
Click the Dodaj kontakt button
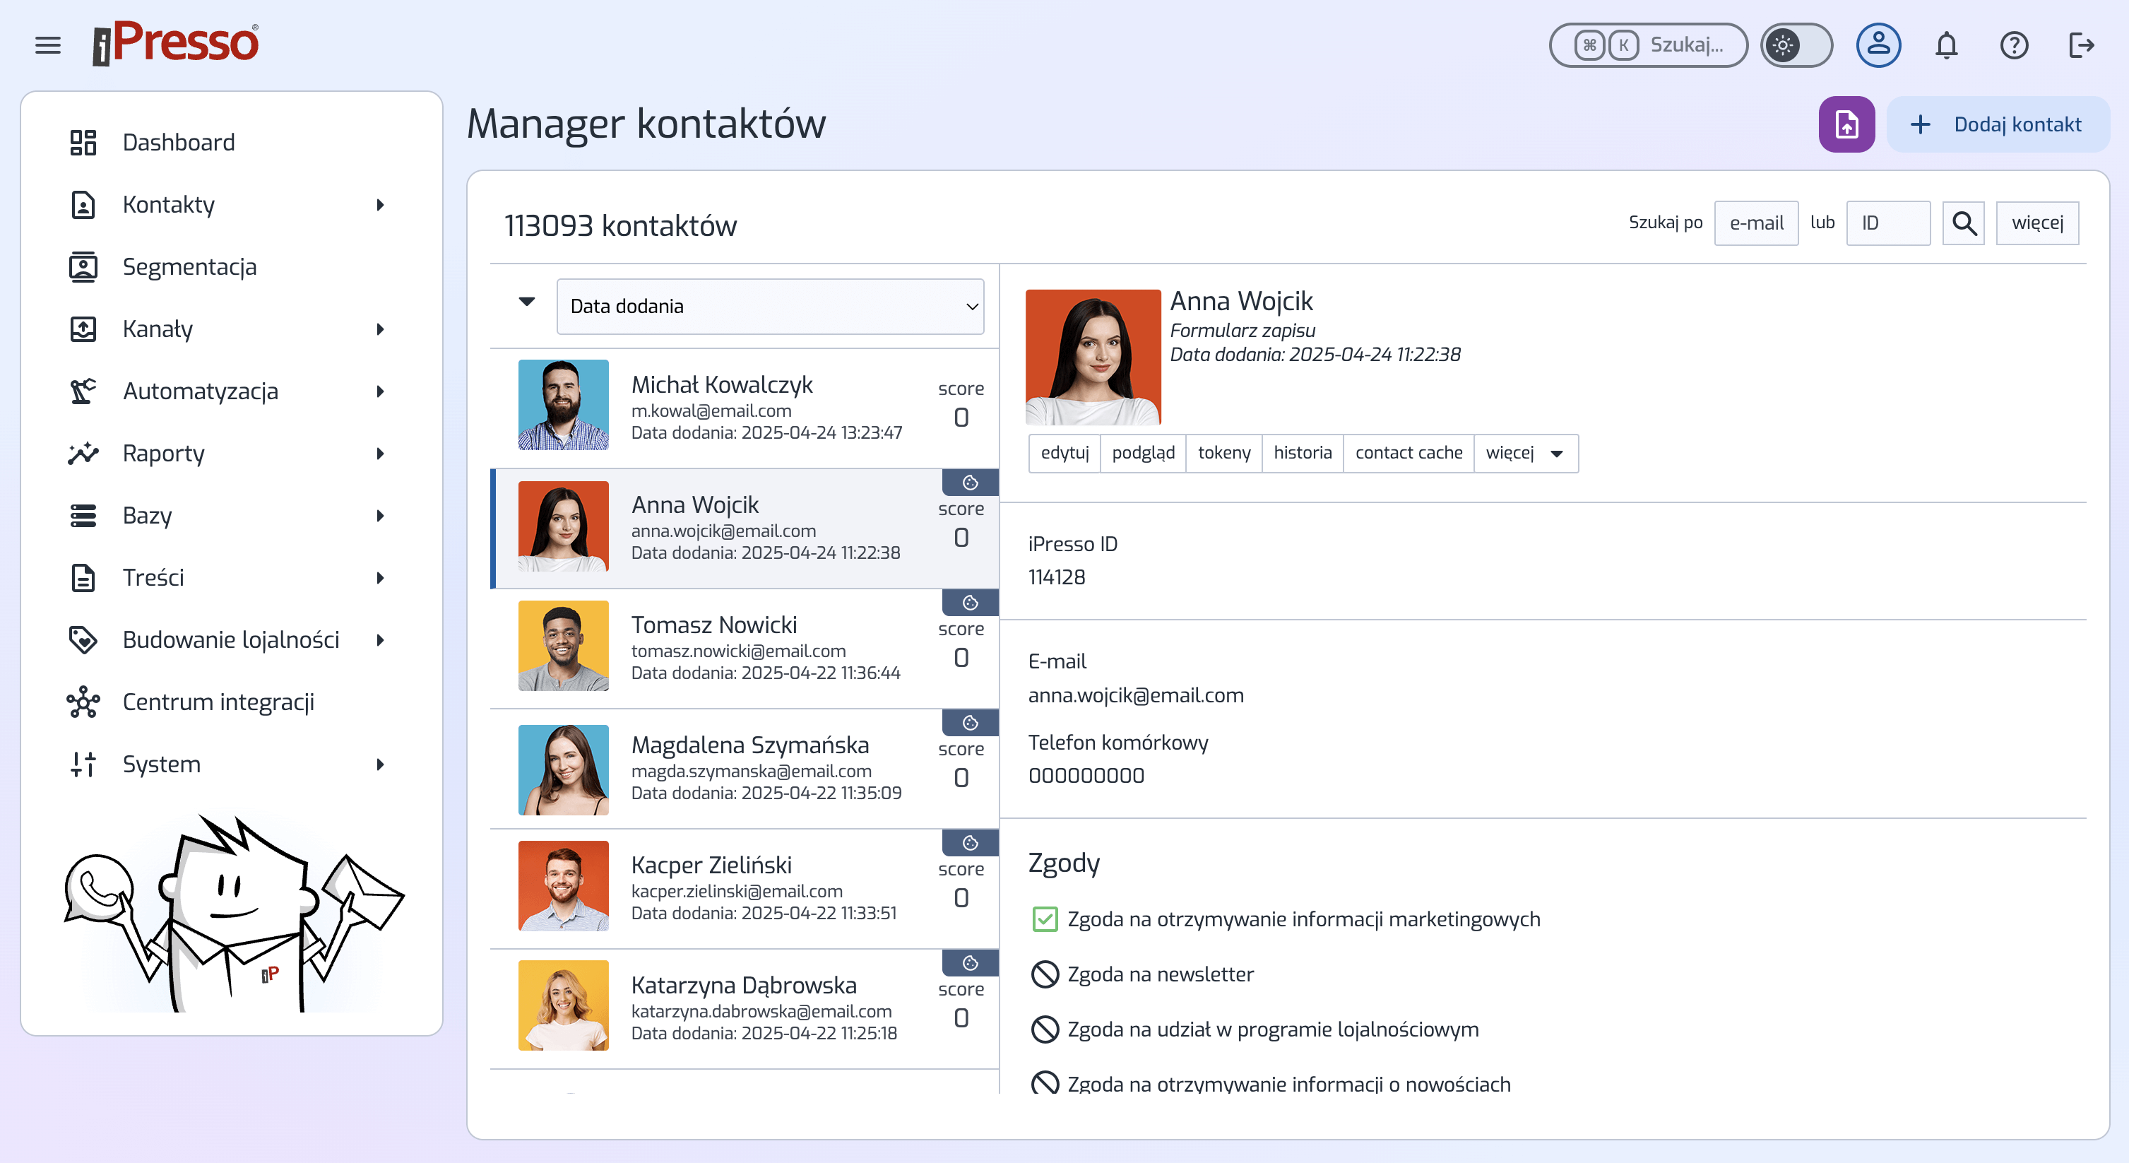[1998, 125]
